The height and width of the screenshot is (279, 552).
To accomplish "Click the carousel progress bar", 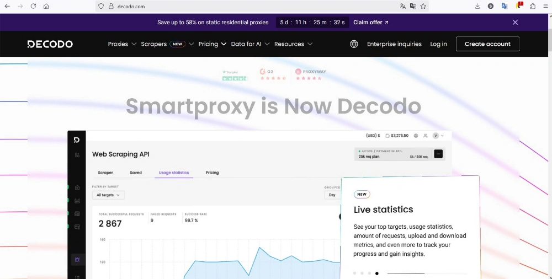I will (427, 273).
